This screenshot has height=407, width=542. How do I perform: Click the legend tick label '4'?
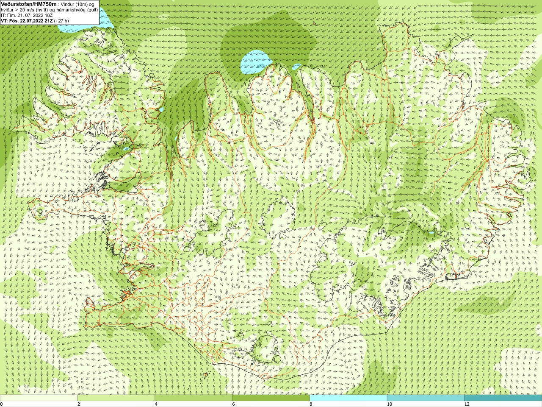point(156,404)
